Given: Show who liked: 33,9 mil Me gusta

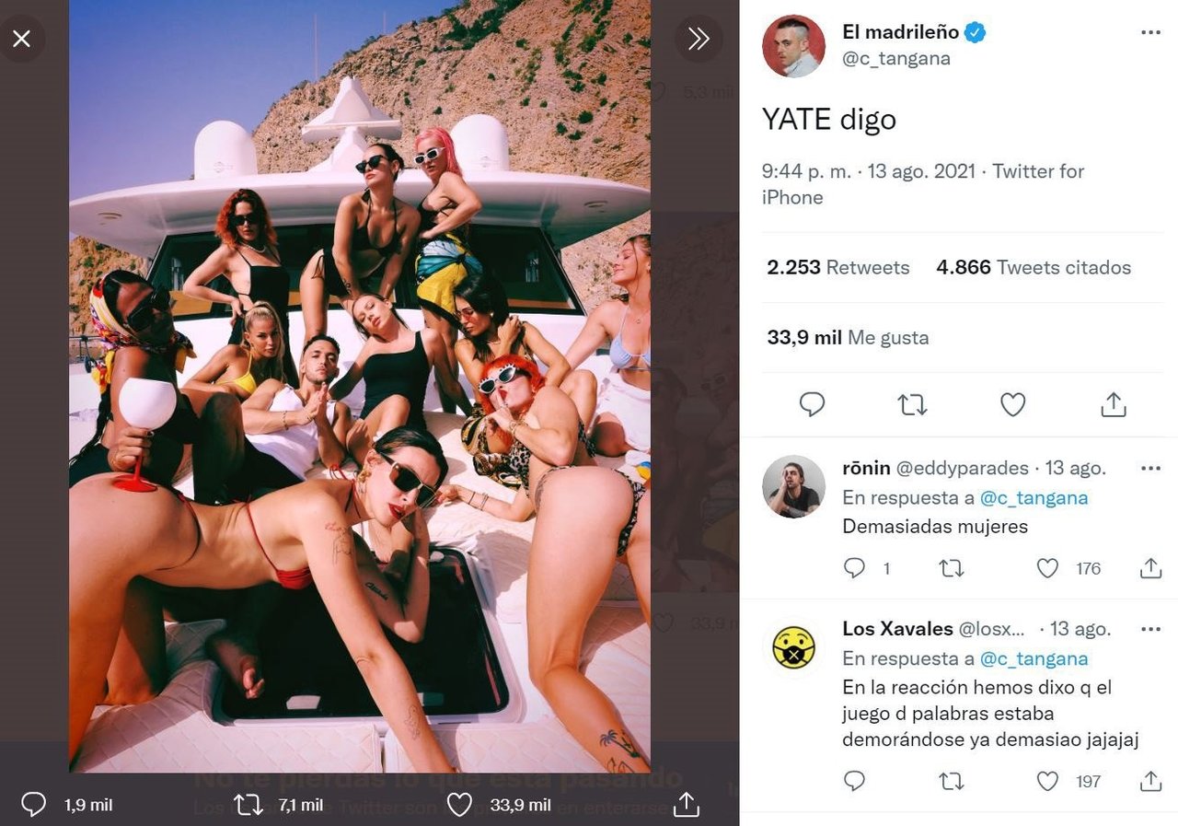Looking at the screenshot, I should 848,338.
